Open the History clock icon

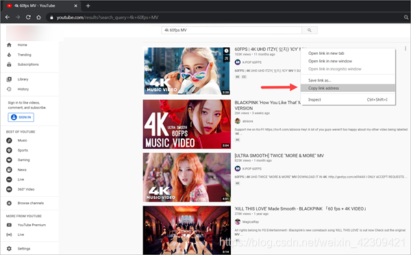pyautogui.click(x=9, y=89)
